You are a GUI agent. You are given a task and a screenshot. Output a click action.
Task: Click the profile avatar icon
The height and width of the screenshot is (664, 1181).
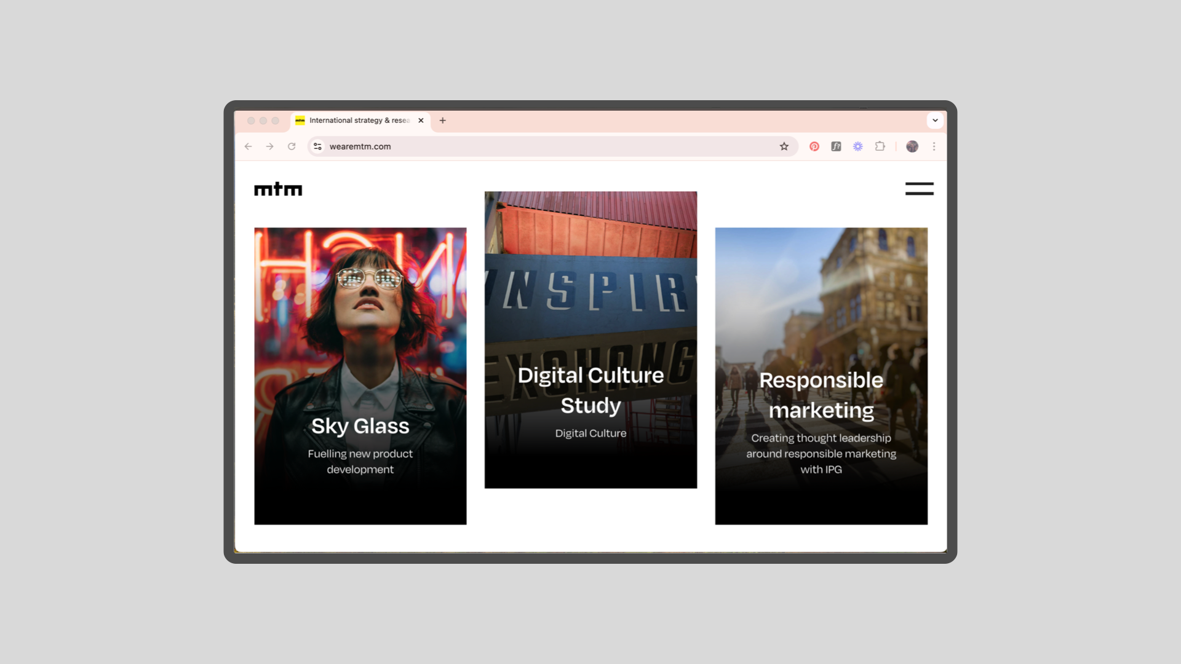click(x=912, y=146)
